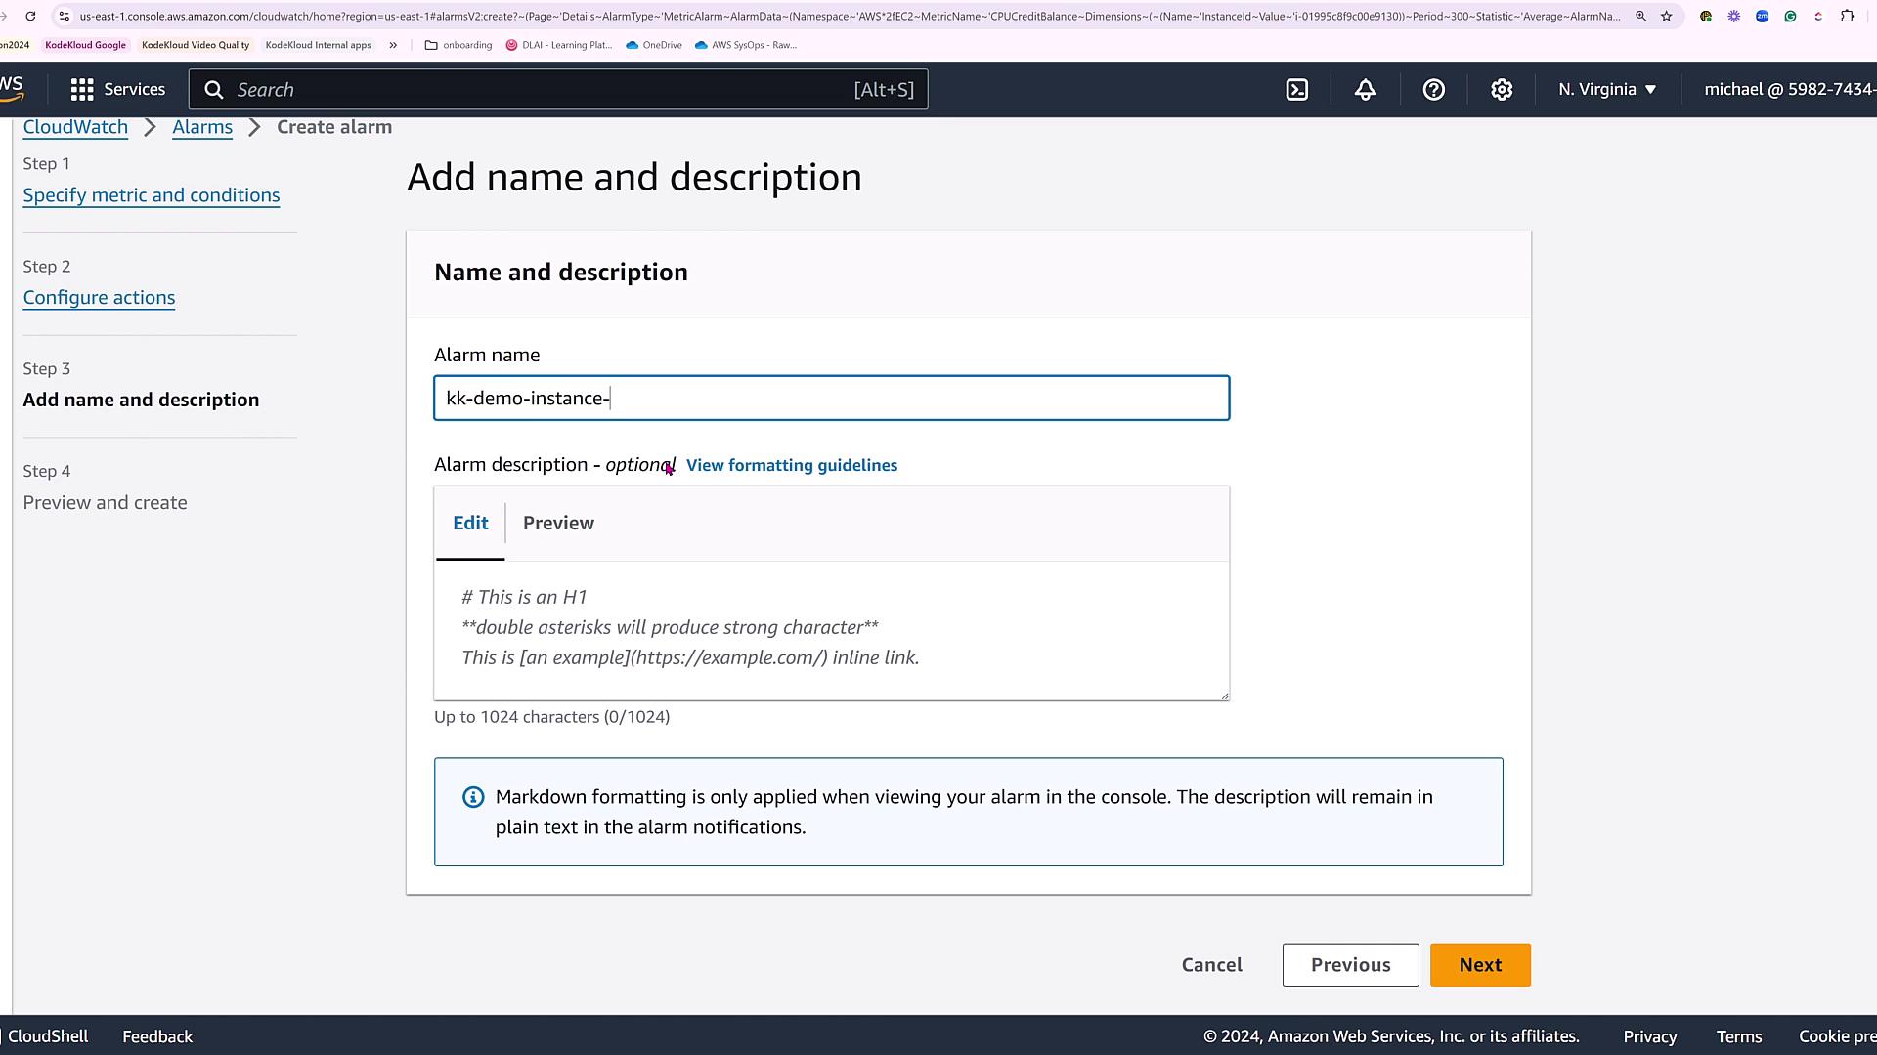Expand the hidden bookmarks chevron
The height and width of the screenshot is (1055, 1877).
click(393, 45)
